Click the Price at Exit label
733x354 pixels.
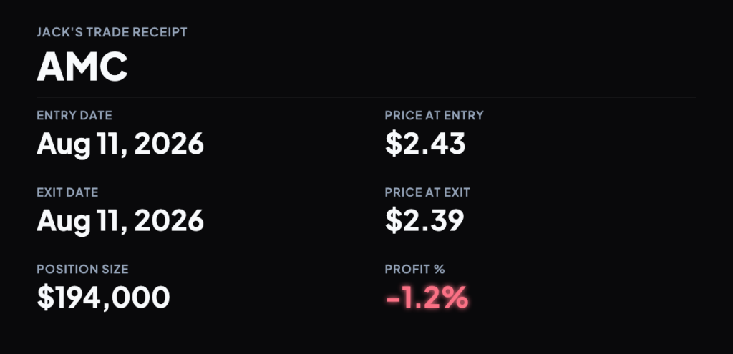(427, 192)
